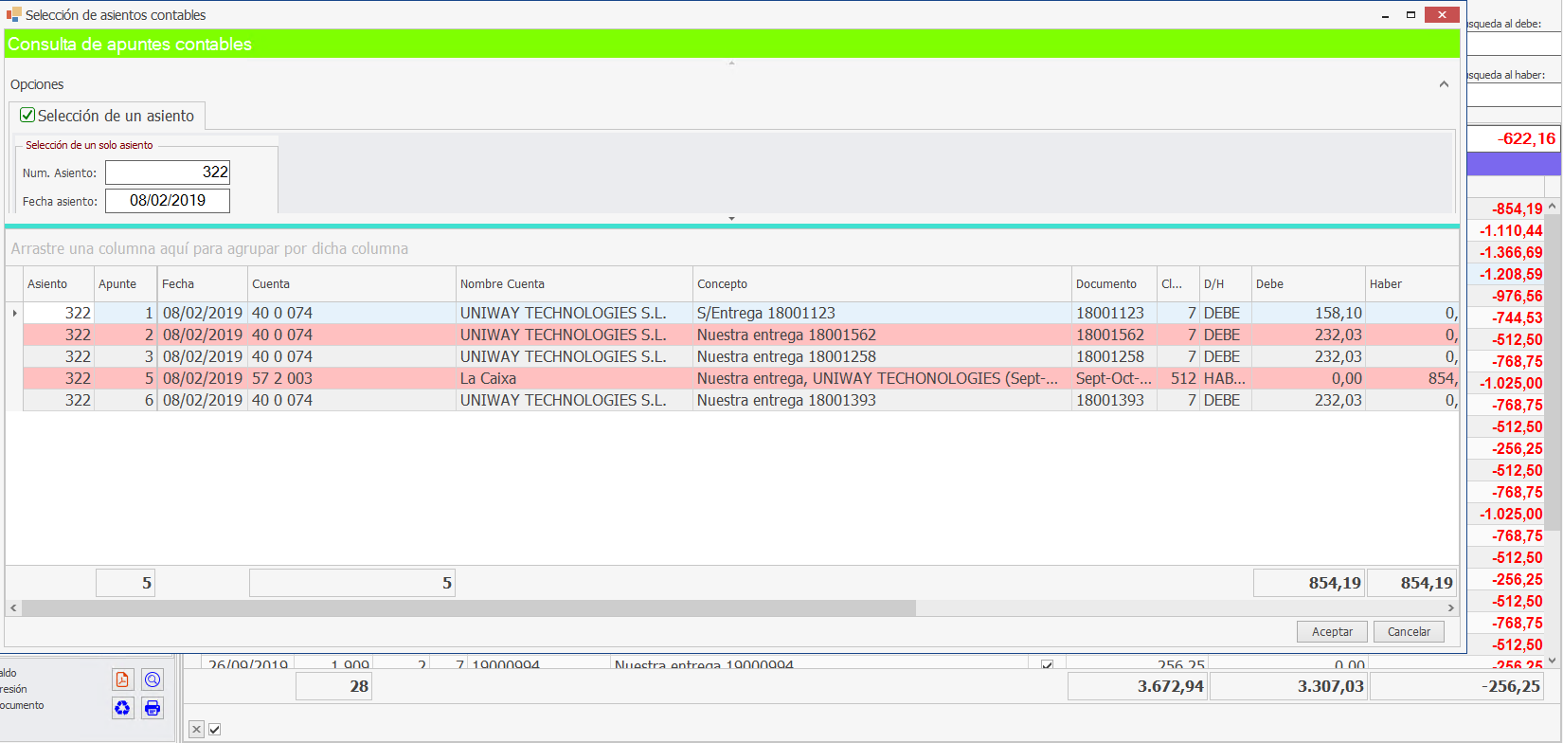The width and height of the screenshot is (1563, 743).
Task: Minimize the Selección de asientos contables window
Action: (x=1385, y=15)
